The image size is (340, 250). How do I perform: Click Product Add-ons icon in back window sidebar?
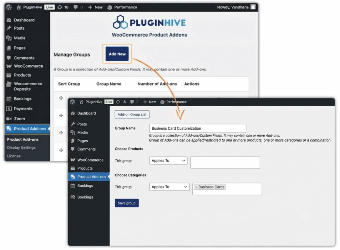point(9,129)
